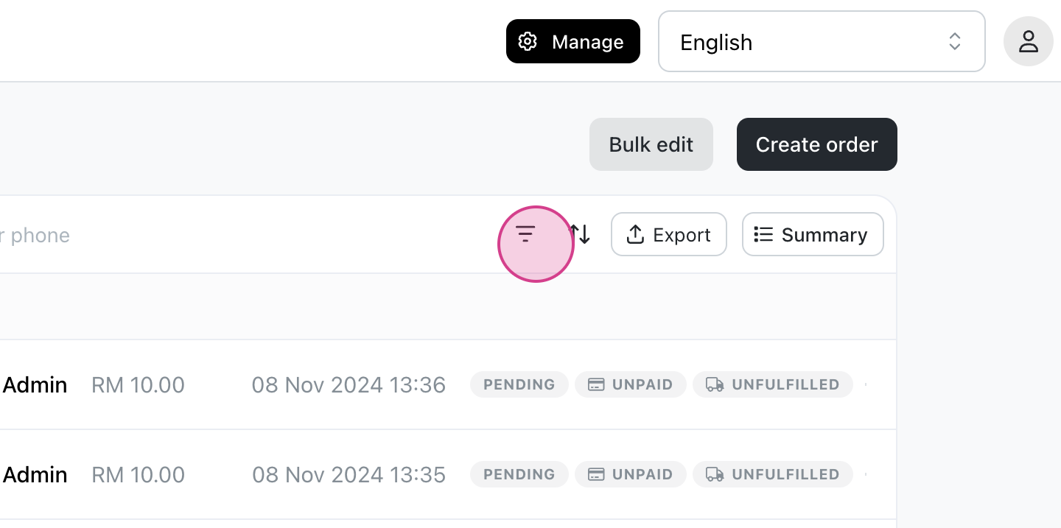Click the gear icon on Manage
1061x528 pixels.
tap(527, 41)
